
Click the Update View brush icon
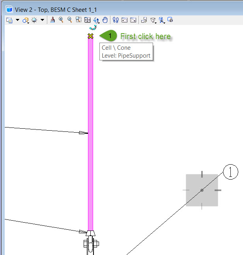(52, 20)
